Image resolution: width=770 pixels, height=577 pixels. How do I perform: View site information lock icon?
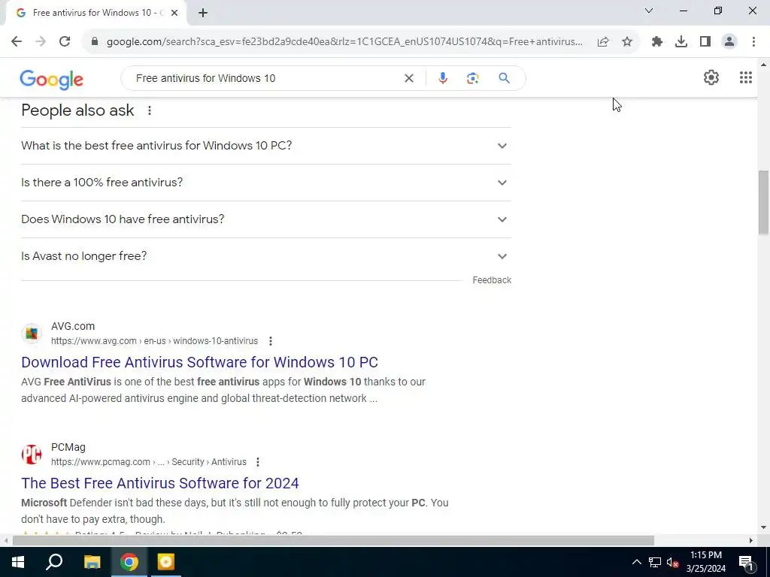point(95,42)
